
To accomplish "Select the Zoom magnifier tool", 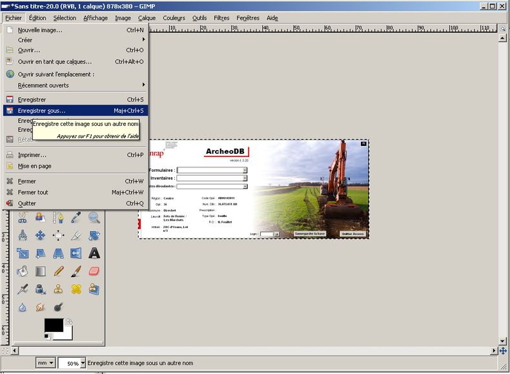I will (94, 218).
